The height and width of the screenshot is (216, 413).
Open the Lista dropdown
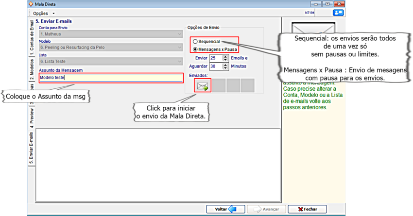111,62
